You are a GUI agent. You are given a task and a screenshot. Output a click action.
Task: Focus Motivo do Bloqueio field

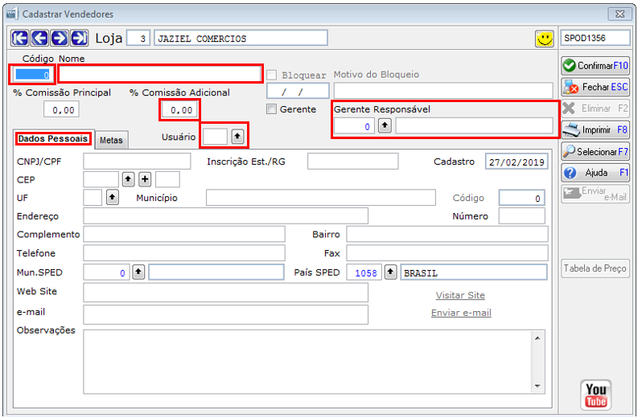(x=443, y=91)
